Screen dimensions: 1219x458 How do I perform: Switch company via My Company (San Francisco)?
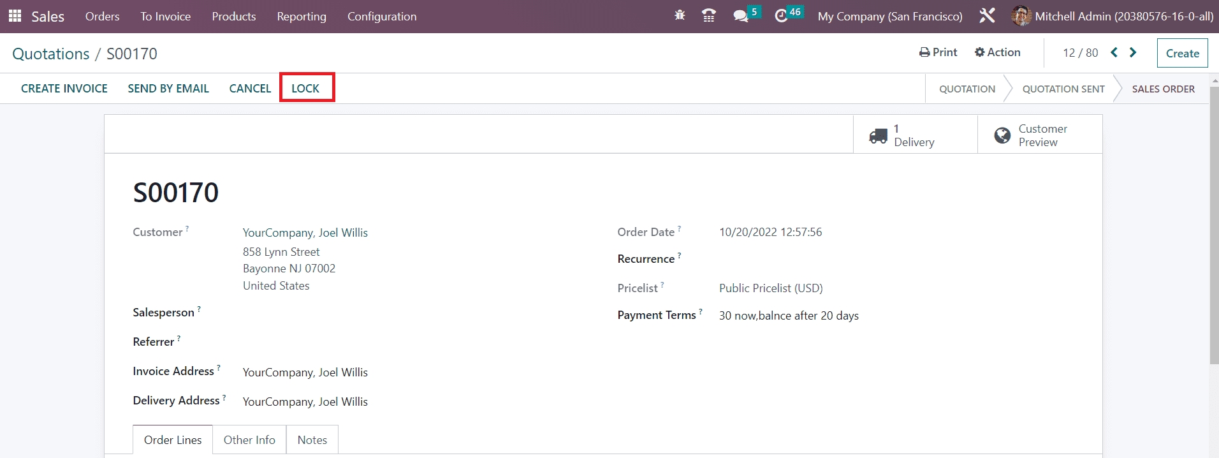point(889,17)
